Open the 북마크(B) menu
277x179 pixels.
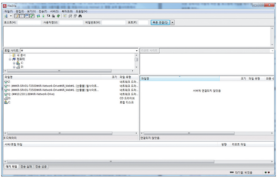tap(67, 11)
